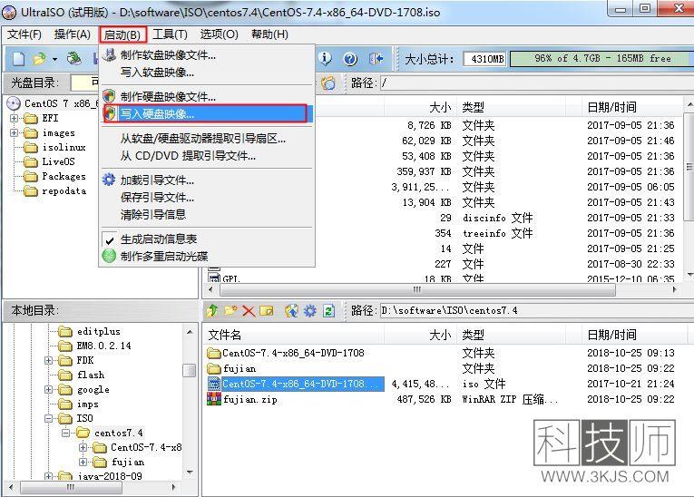Click the floppy icon beside 制作软盘映像文件
694x497 pixels.
(x=109, y=55)
